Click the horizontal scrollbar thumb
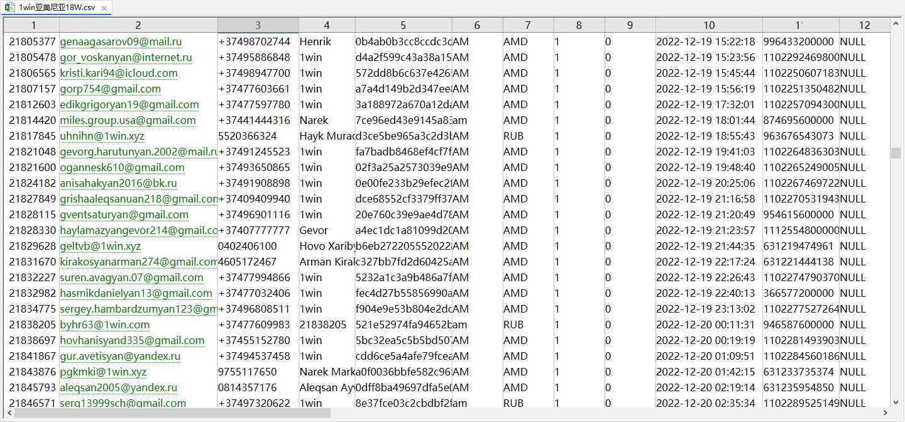Screen dimensions: 905x422 172,413
